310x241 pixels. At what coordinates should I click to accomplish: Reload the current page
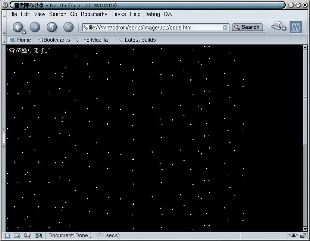tap(51, 27)
